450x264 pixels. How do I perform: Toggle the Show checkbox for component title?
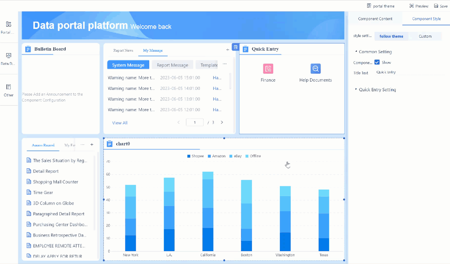(x=377, y=62)
